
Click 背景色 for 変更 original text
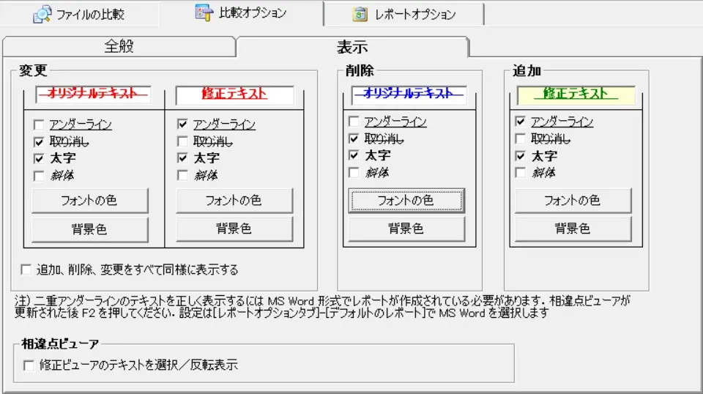coord(89,229)
